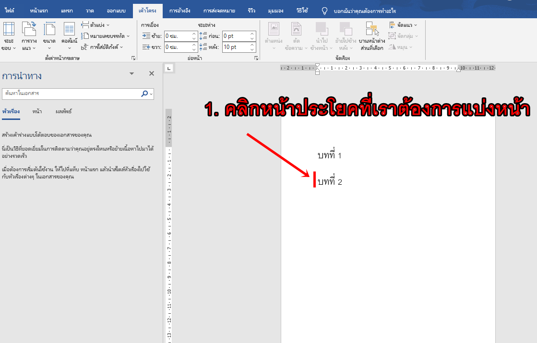The width and height of the screenshot is (537, 343).
Task: Open the หมายเลขบรรทัด (Line Numbers) dropdown
Action: [106, 36]
